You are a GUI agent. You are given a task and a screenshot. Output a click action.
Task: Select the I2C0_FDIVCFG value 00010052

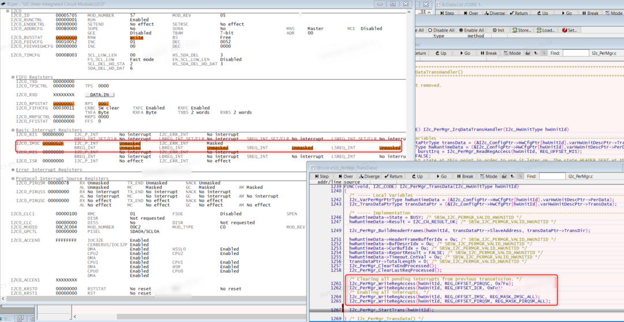(x=66, y=42)
